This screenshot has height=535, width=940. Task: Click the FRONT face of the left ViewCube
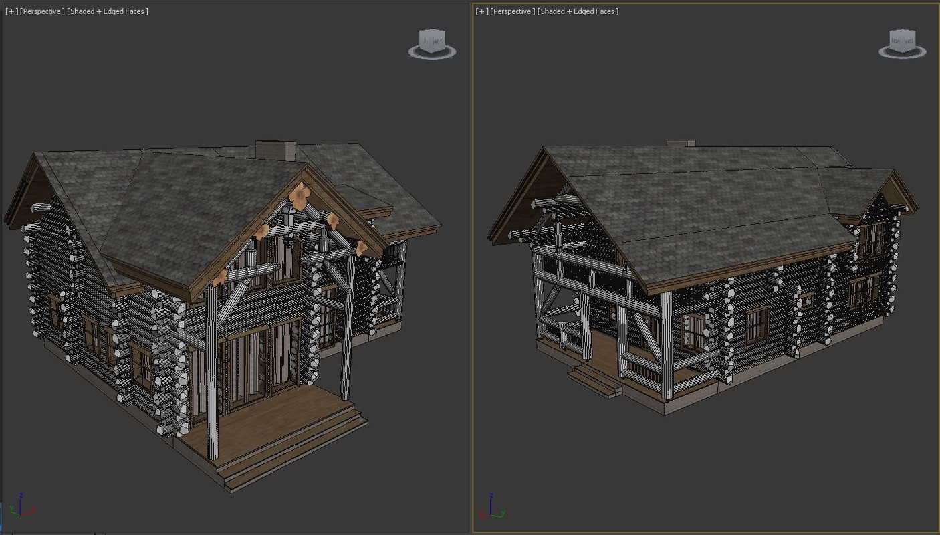(x=438, y=41)
